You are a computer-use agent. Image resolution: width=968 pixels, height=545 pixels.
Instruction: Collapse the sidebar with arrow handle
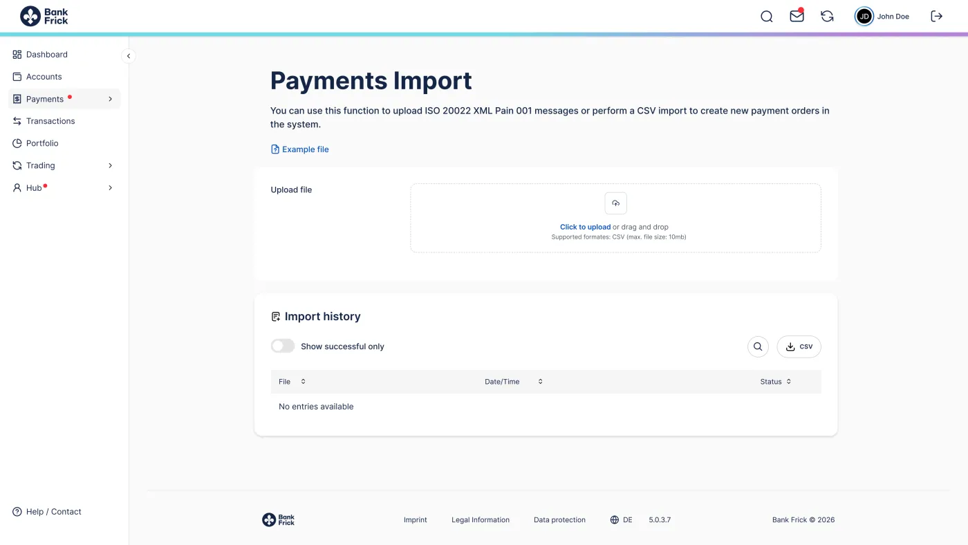(128, 56)
